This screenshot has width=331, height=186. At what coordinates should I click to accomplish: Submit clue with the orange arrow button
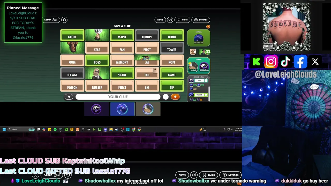point(175,97)
